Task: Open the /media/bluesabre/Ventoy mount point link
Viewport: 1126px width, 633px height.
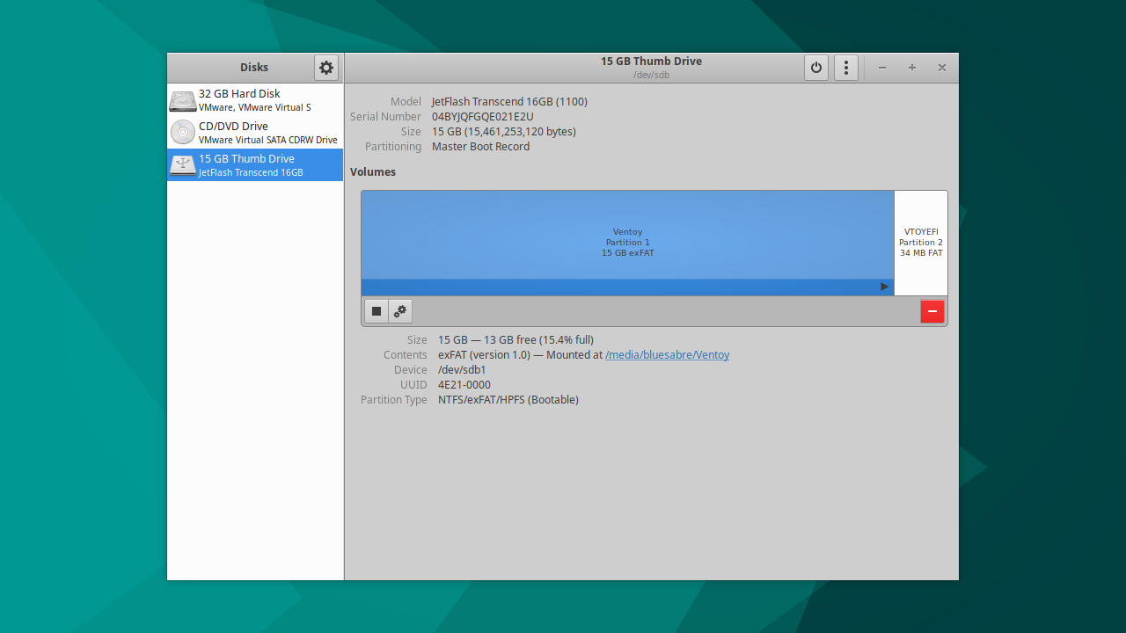Action: click(x=667, y=354)
